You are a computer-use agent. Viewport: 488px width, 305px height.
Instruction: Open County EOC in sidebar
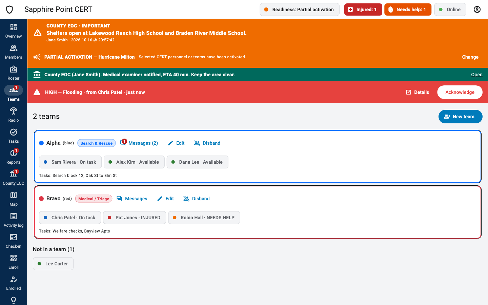[x=14, y=178]
